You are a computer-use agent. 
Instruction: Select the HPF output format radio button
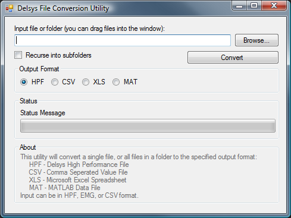point(24,82)
